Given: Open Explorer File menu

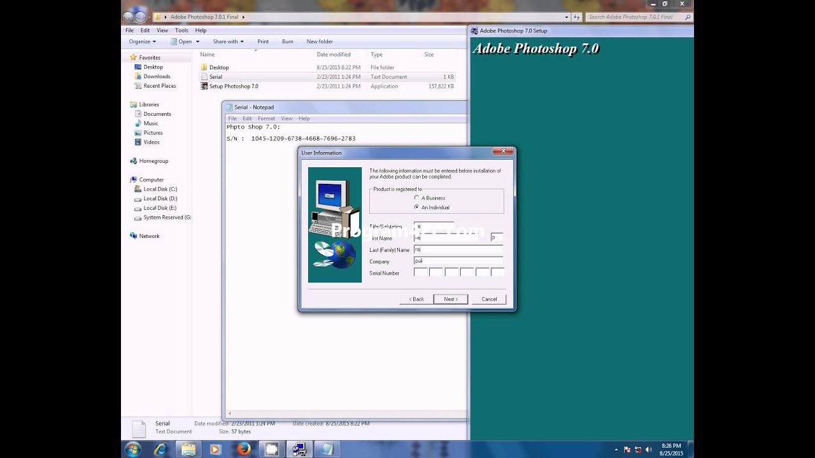Looking at the screenshot, I should 129,31.
